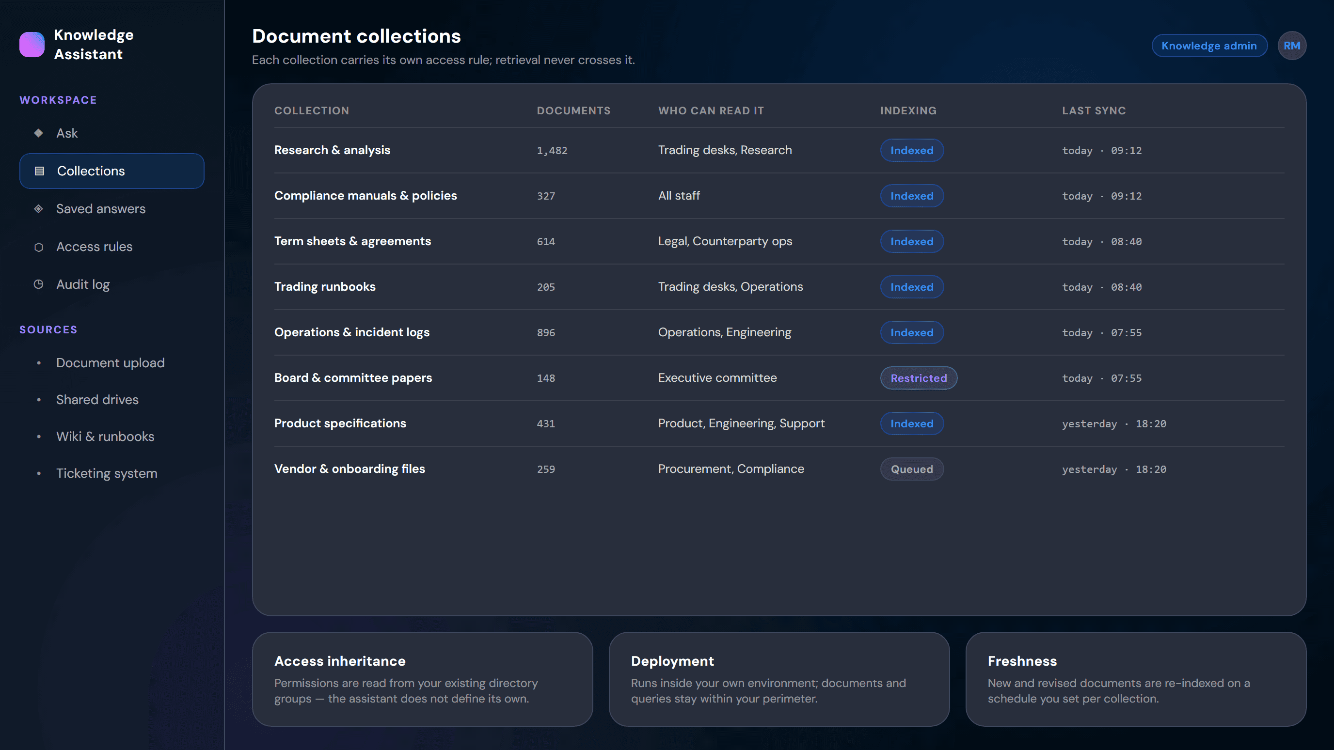1334x750 pixels.
Task: Click the LAST SYNC column header
Action: pos(1094,111)
